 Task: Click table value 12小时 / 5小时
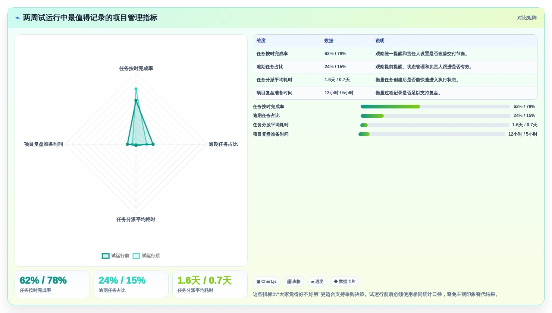(339, 93)
